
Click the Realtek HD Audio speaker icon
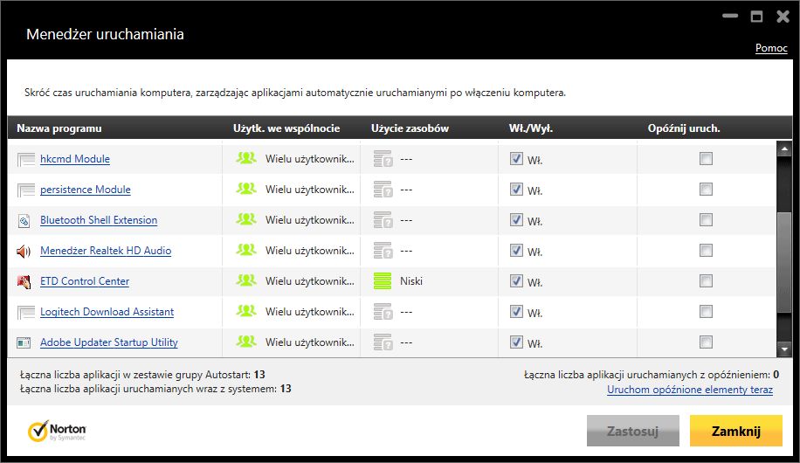(x=24, y=252)
